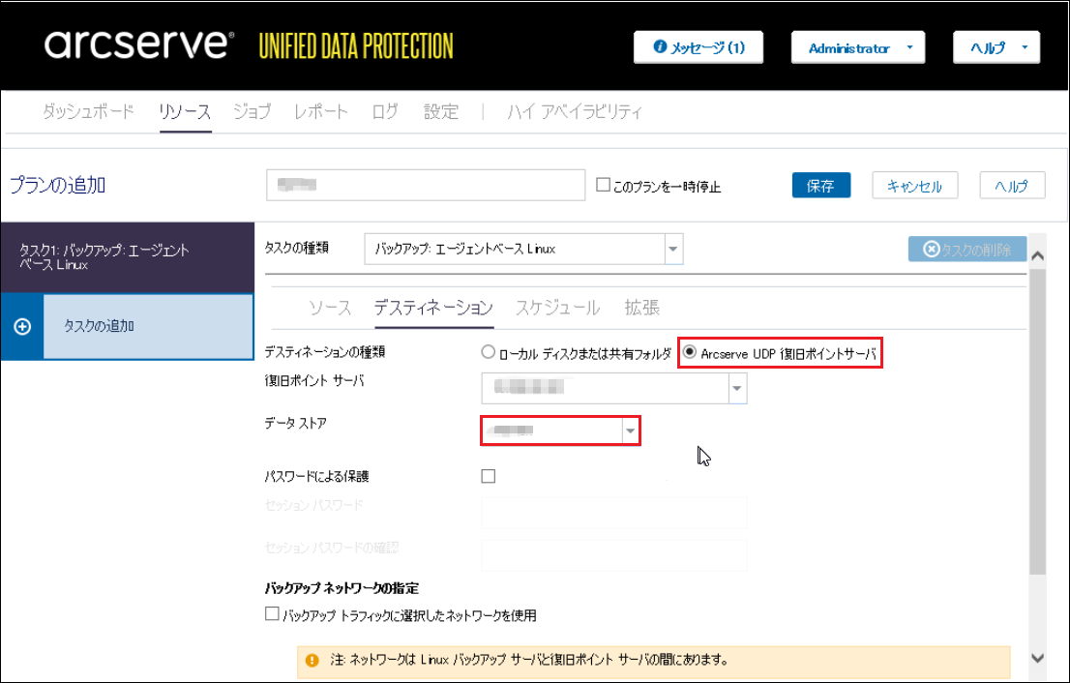This screenshot has width=1070, height=683.
Task: Click the arcserve logo
Action: click(x=139, y=45)
